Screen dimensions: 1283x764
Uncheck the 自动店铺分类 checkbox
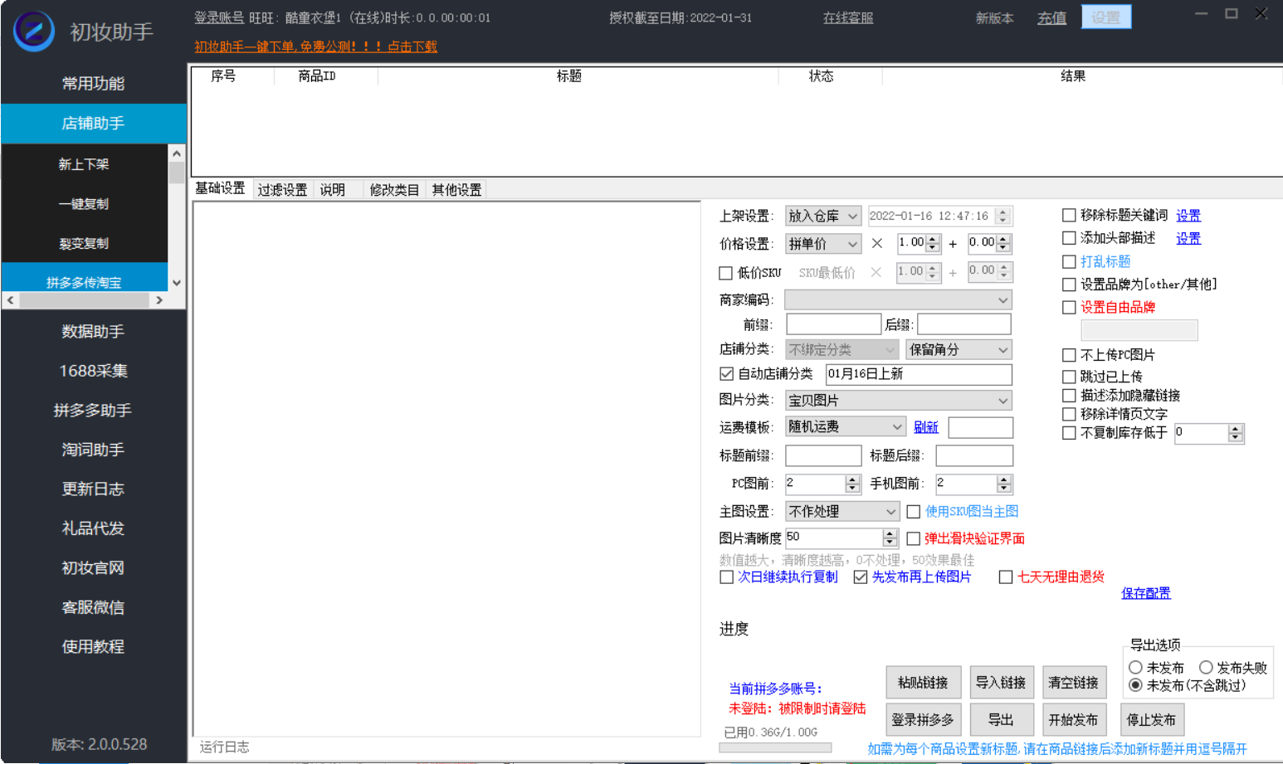[727, 374]
